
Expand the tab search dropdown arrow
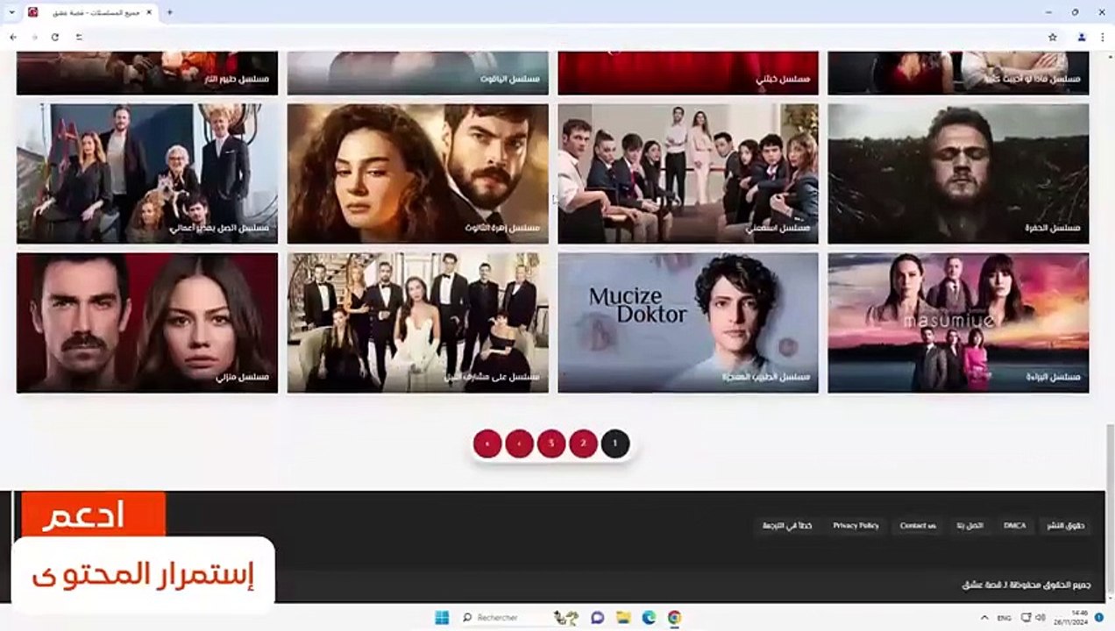(11, 12)
